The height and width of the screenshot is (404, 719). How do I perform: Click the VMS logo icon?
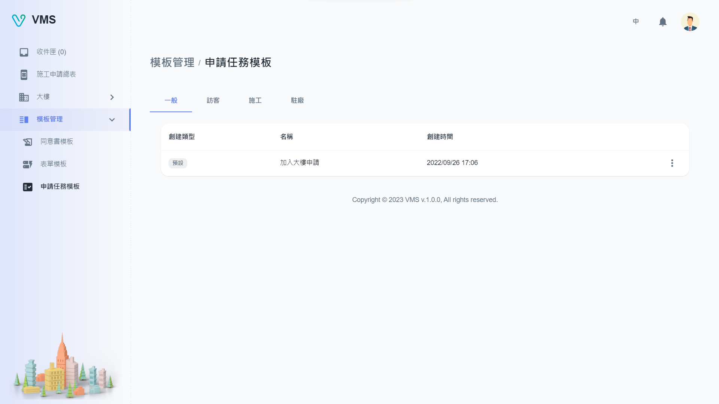(18, 20)
